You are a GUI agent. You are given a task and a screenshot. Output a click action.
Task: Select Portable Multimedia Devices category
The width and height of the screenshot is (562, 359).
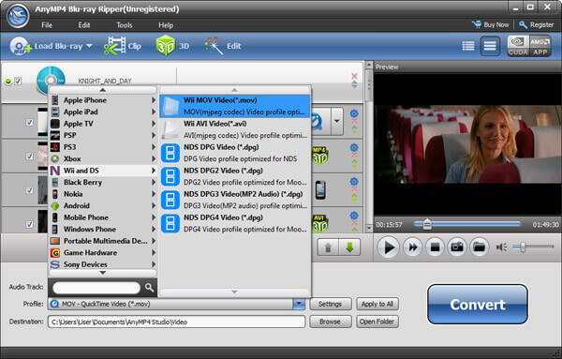(103, 241)
